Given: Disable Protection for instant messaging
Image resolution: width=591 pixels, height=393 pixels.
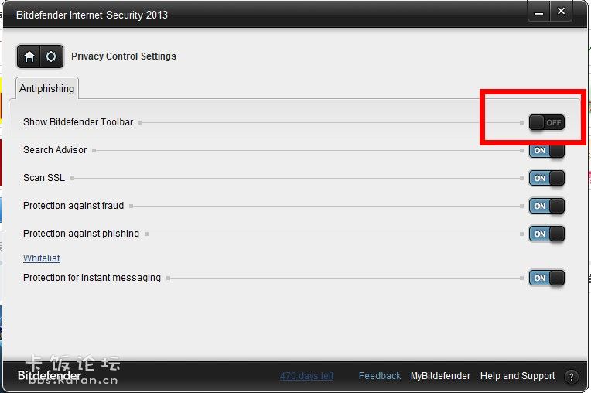Looking at the screenshot, I should 546,278.
